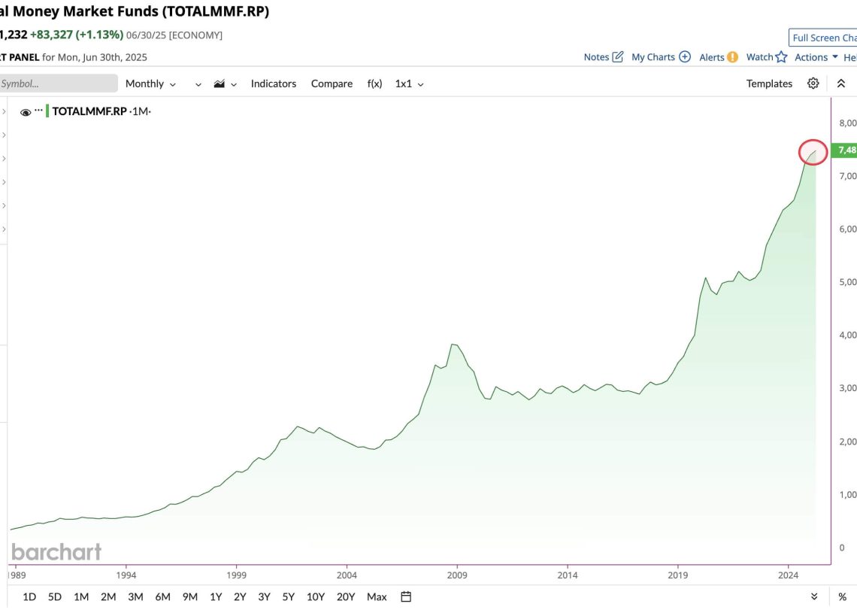Toggle percent scale button

tap(842, 596)
